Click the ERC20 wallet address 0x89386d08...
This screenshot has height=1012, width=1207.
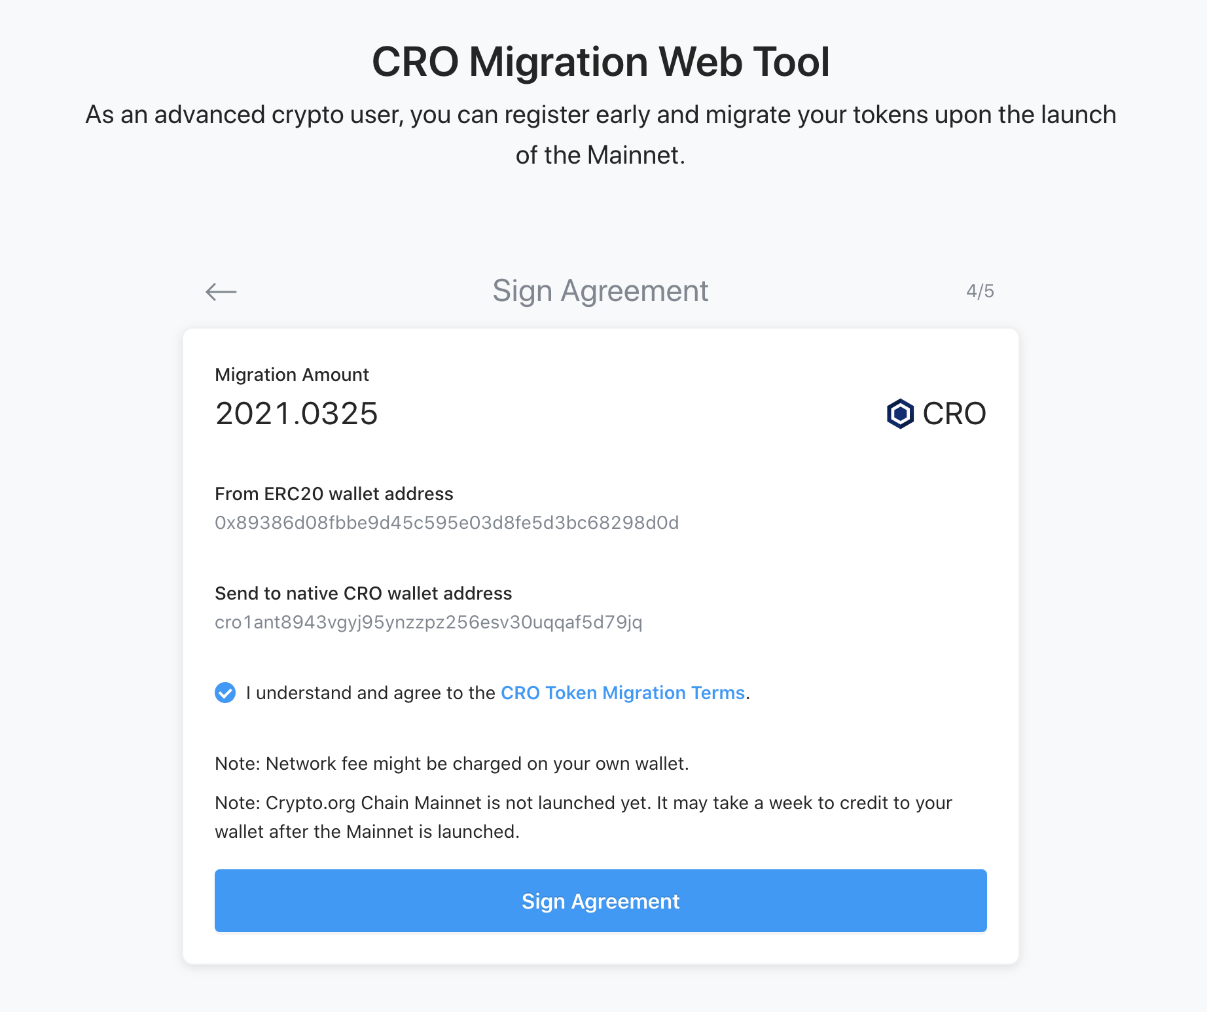pyautogui.click(x=446, y=522)
